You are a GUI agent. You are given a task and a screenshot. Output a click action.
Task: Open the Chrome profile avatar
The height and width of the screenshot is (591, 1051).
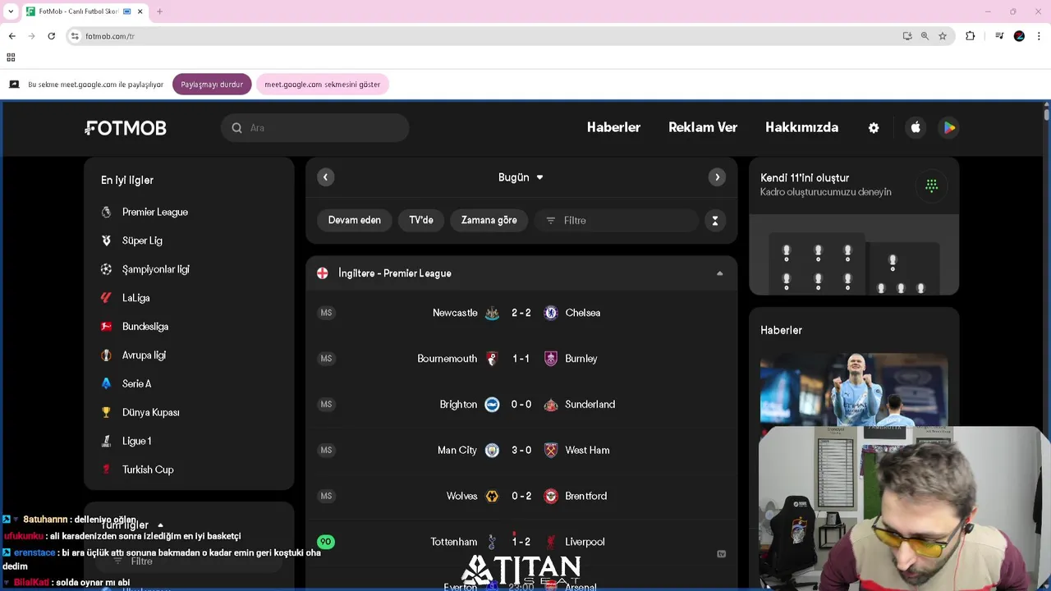click(1019, 36)
